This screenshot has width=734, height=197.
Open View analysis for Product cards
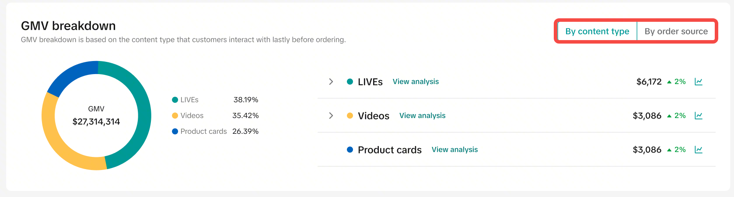click(x=454, y=149)
